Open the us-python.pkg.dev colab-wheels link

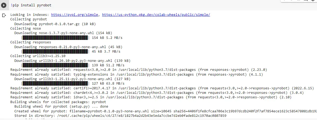[156, 15]
